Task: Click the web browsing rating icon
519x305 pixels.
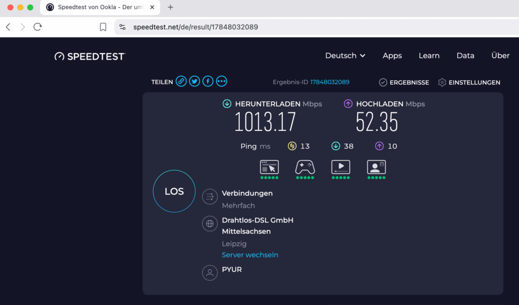Action: tap(269, 167)
